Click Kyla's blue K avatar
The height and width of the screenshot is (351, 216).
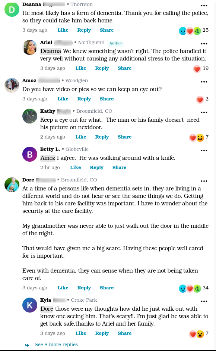click(x=30, y=305)
